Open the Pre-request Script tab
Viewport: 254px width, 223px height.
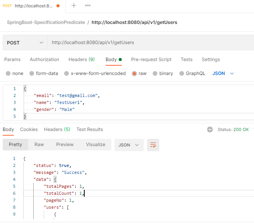point(151,60)
